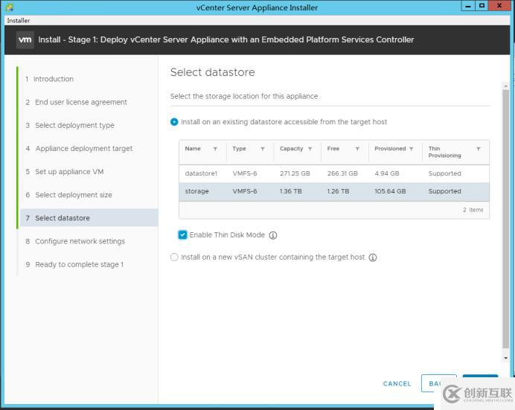The image size is (515, 410).
Task: Click the scrollbar up arrow
Action: point(506,86)
